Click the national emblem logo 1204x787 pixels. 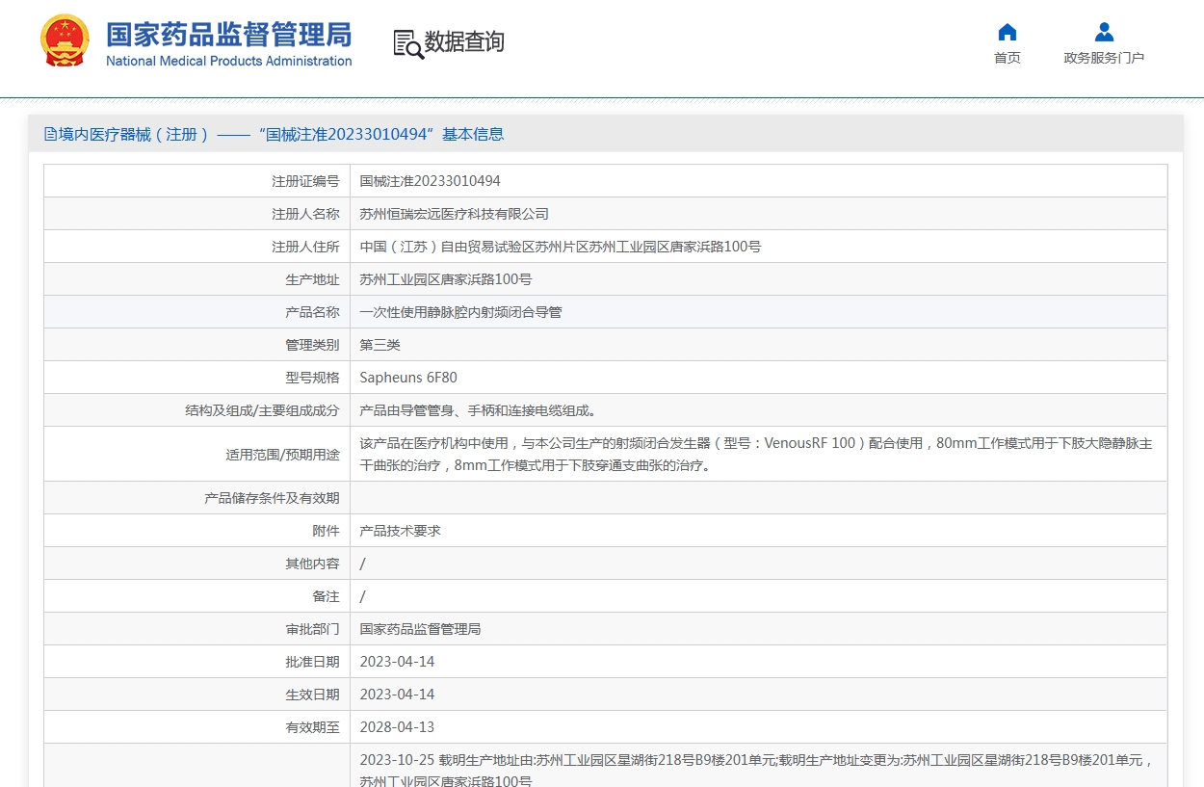pos(65,40)
